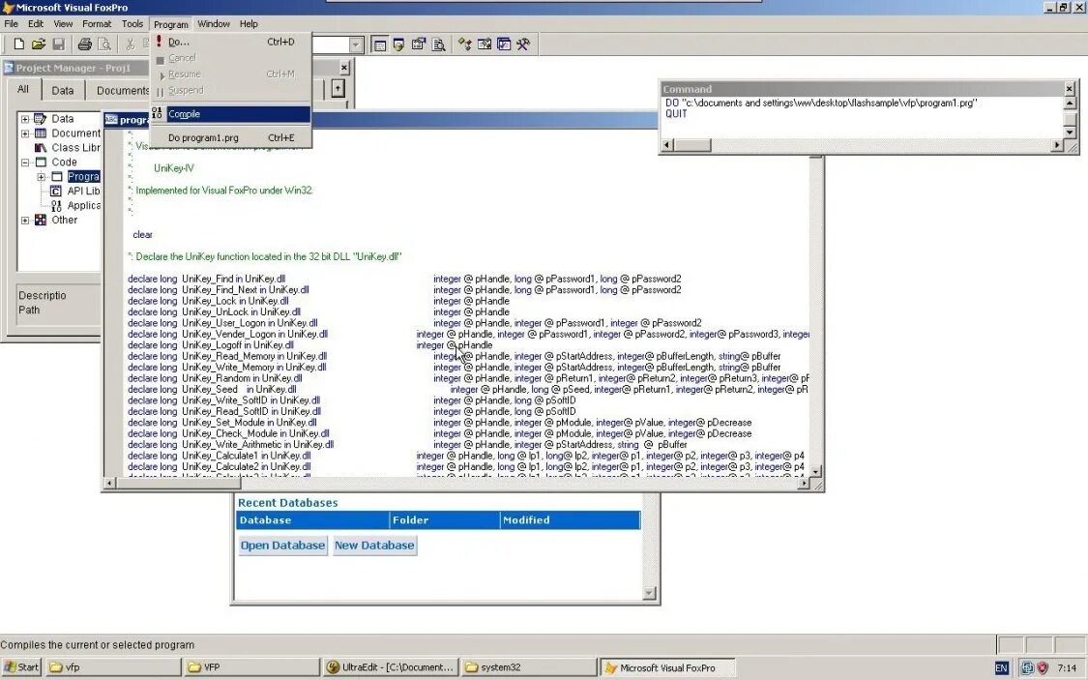Switch to the Data tab in Project Manager
Screen dimensions: 1088x680
[x=63, y=90]
